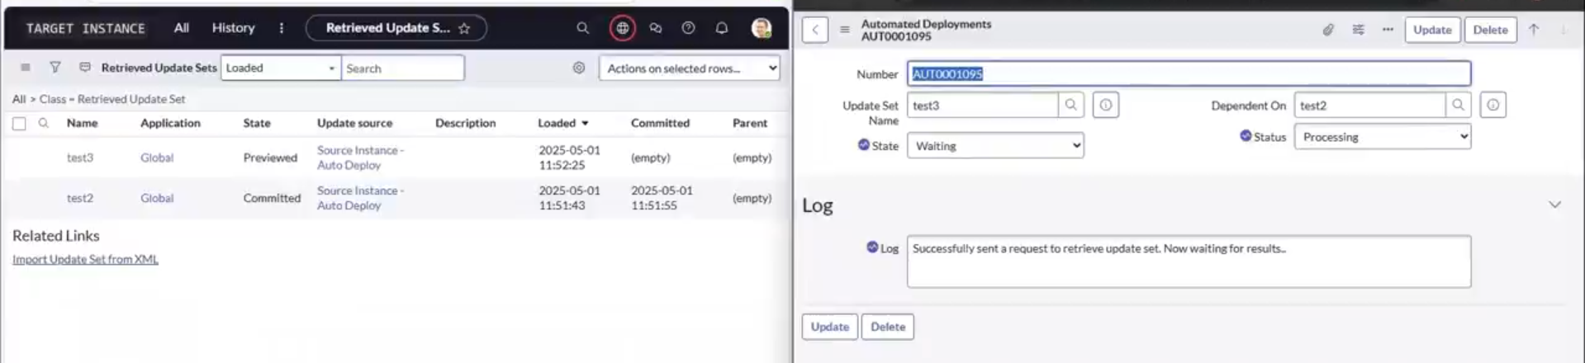This screenshot has width=1585, height=363.
Task: Favorite the Retrieved Update Sets star
Action: pyautogui.click(x=464, y=28)
